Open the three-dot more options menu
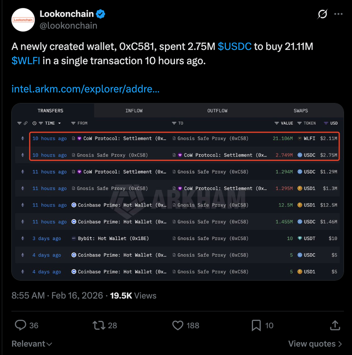The width and height of the screenshot is (352, 355). tap(338, 14)
